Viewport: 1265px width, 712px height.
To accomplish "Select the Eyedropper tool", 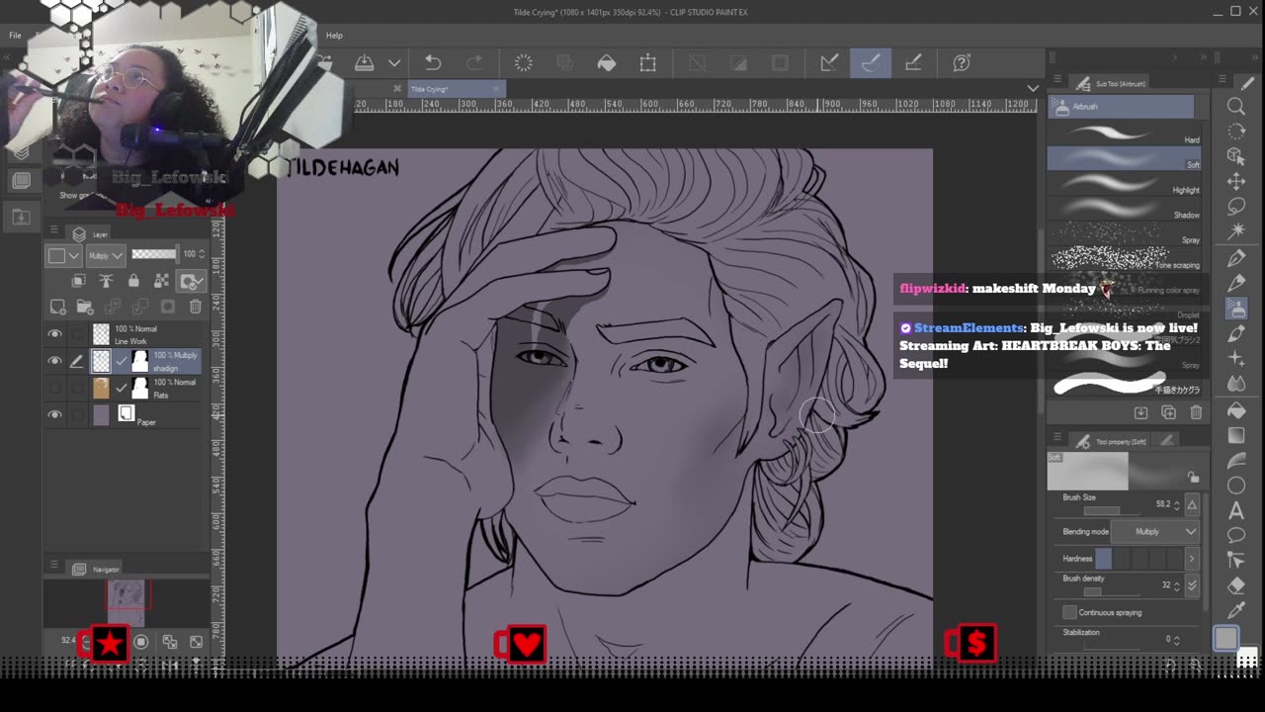I will click(1236, 611).
